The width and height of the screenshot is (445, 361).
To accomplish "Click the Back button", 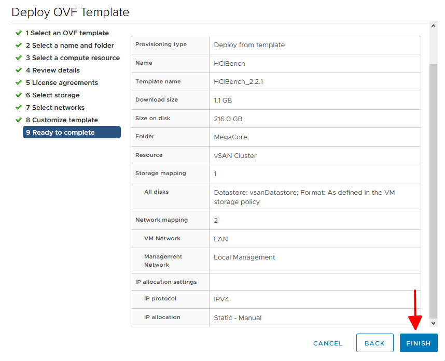I will point(374,343).
